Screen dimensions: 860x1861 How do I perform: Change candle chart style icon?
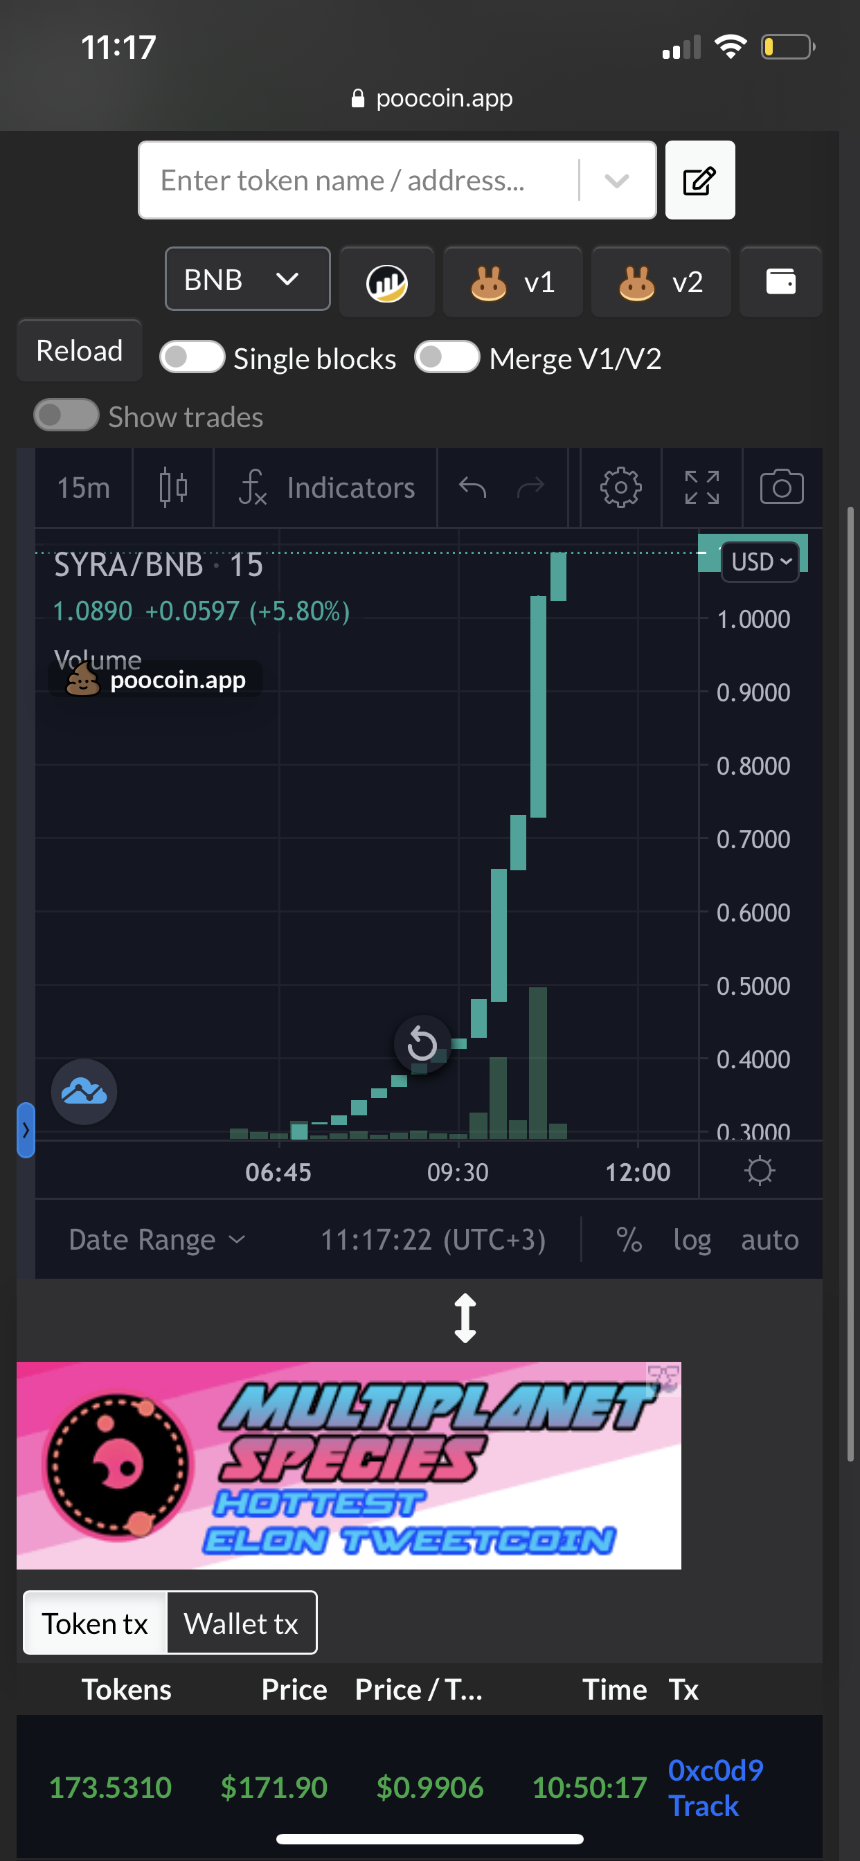172,487
